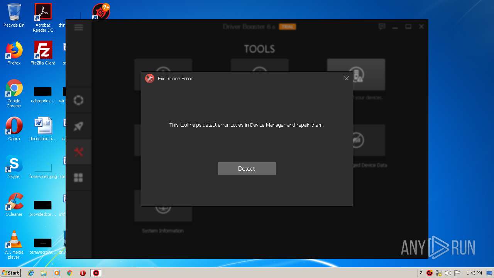
Task: Open the Driver Booster hamburger menu
Action: point(79,27)
